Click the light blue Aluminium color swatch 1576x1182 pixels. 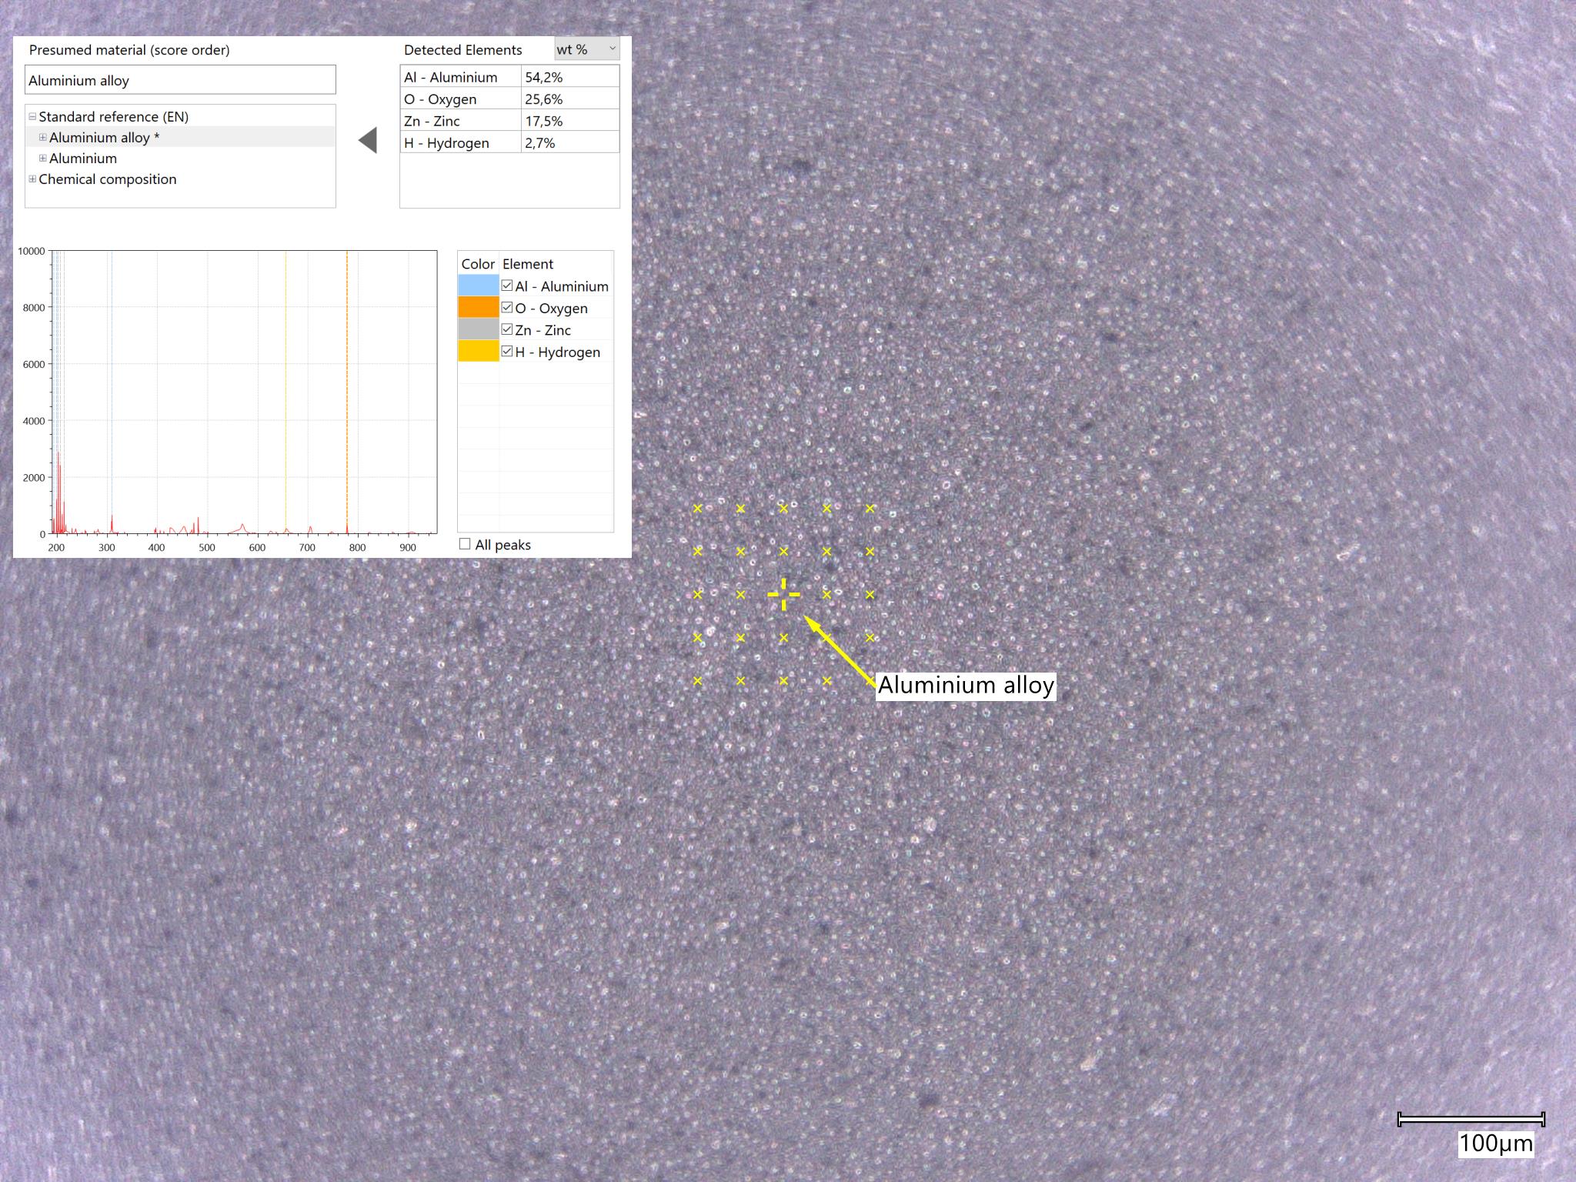point(478,285)
